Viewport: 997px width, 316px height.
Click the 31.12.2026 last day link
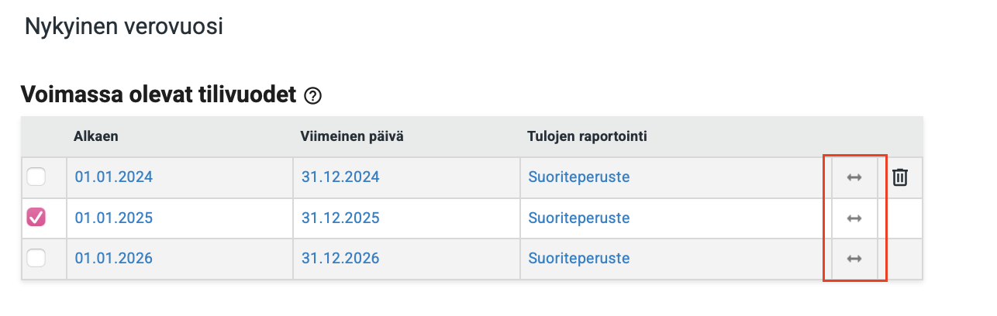click(340, 259)
